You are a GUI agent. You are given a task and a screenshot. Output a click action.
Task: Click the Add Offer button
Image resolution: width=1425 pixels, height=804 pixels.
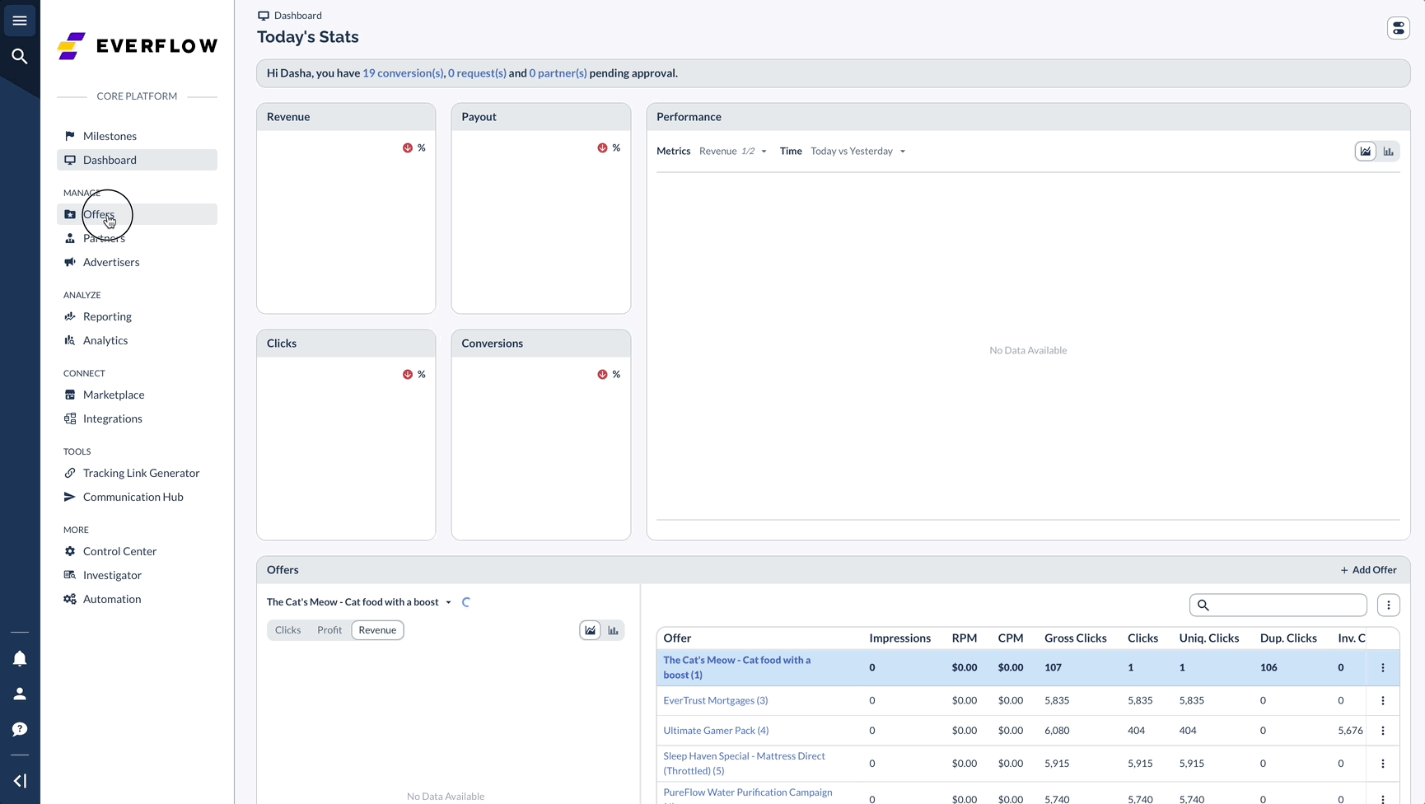point(1368,570)
